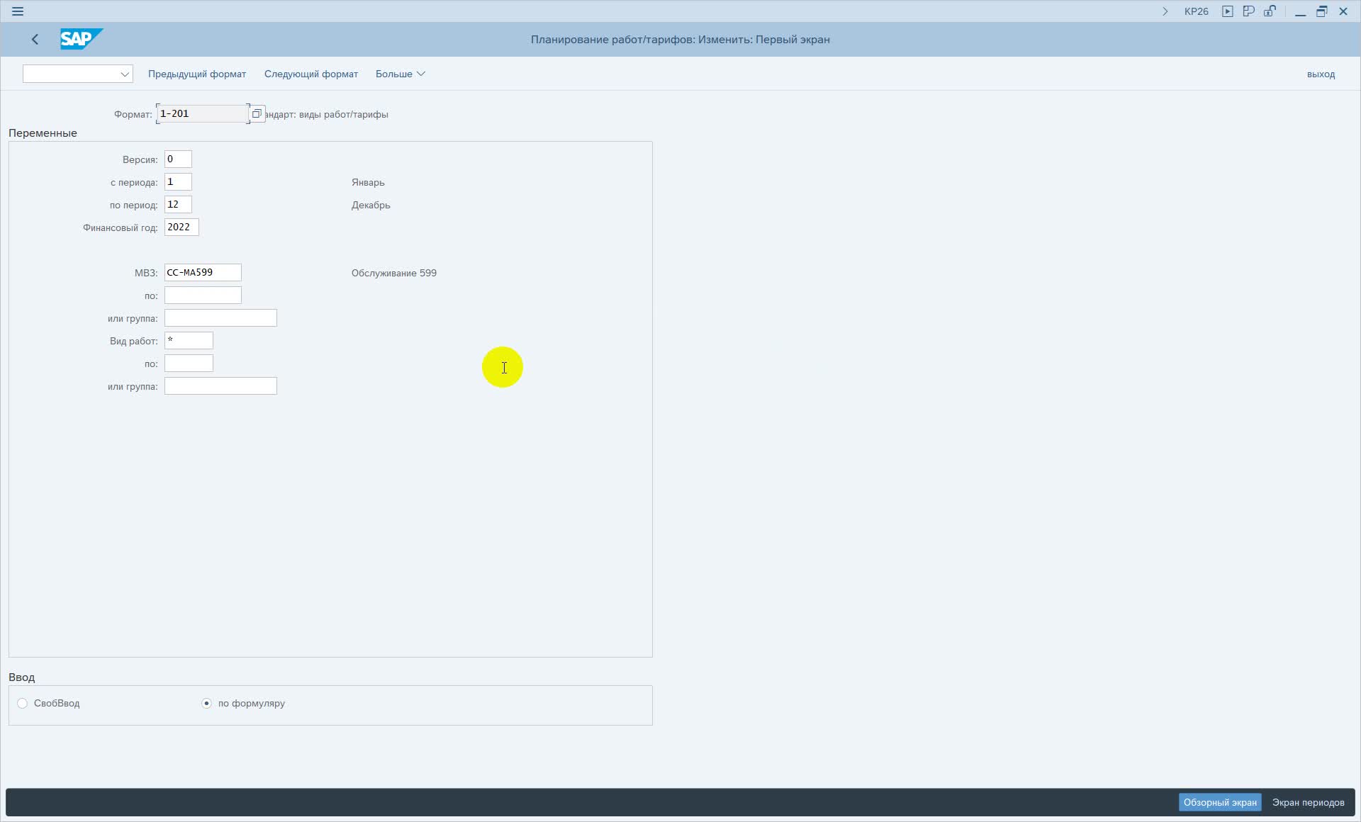Click the Экран периодов button
Image resolution: width=1361 pixels, height=822 pixels.
[x=1308, y=802]
